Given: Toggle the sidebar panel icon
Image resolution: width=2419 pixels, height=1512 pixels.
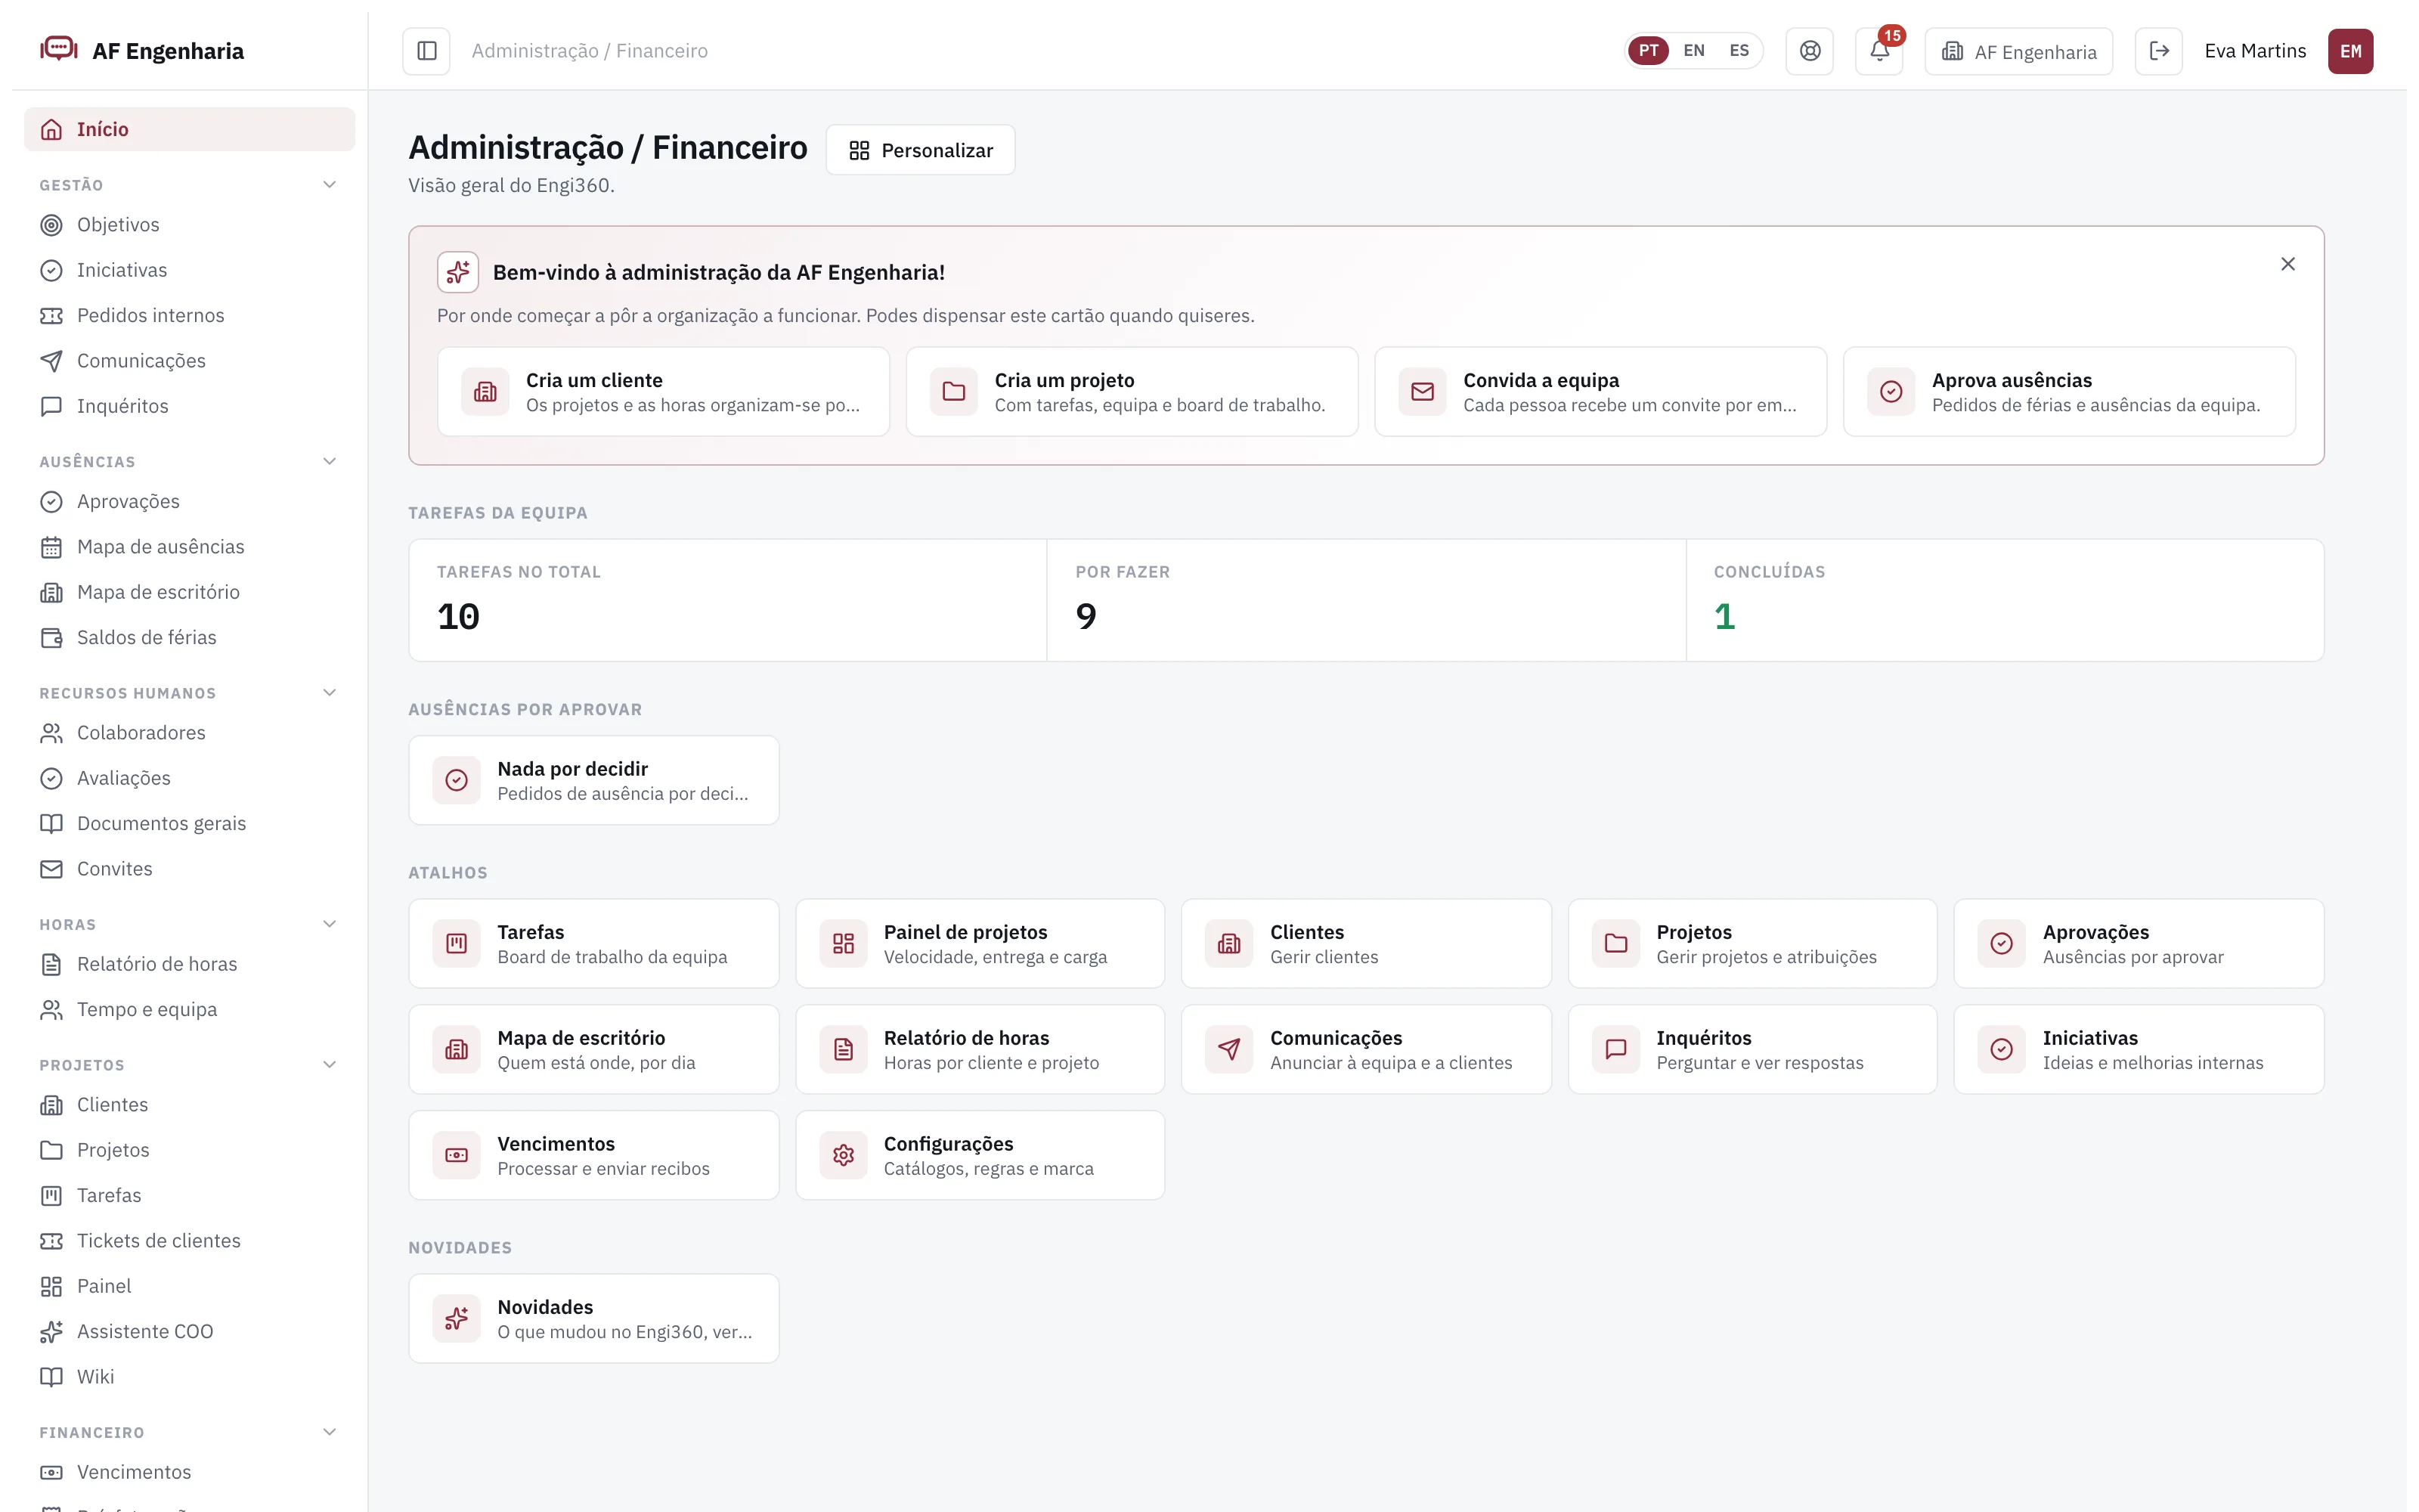Looking at the screenshot, I should (x=427, y=51).
